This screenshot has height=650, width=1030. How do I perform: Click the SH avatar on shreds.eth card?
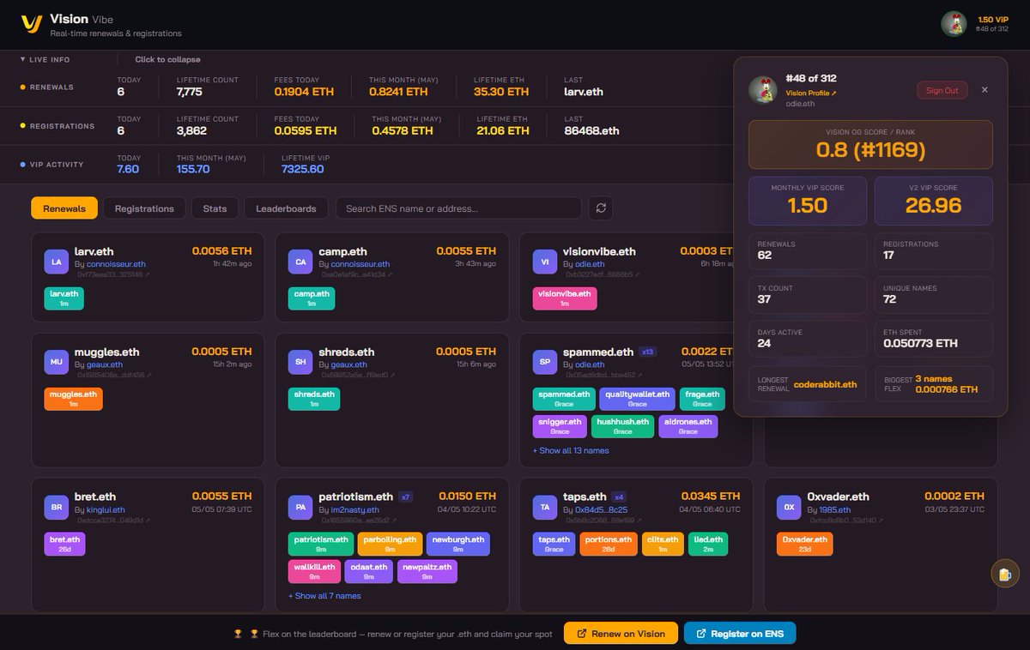coord(300,362)
